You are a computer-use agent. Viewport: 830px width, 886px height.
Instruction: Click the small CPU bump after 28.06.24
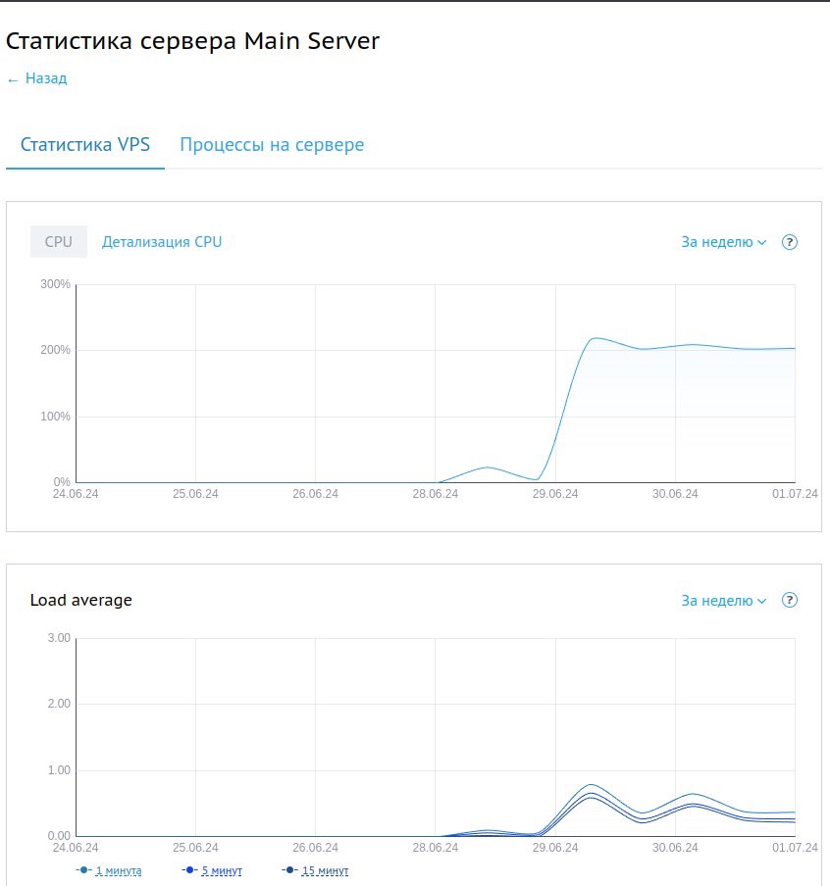point(488,468)
